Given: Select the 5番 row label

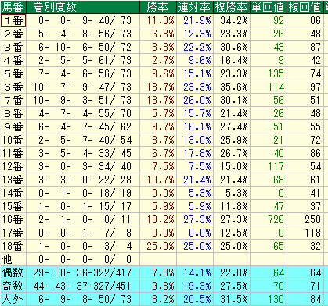Looking at the screenshot, I should (x=13, y=73).
